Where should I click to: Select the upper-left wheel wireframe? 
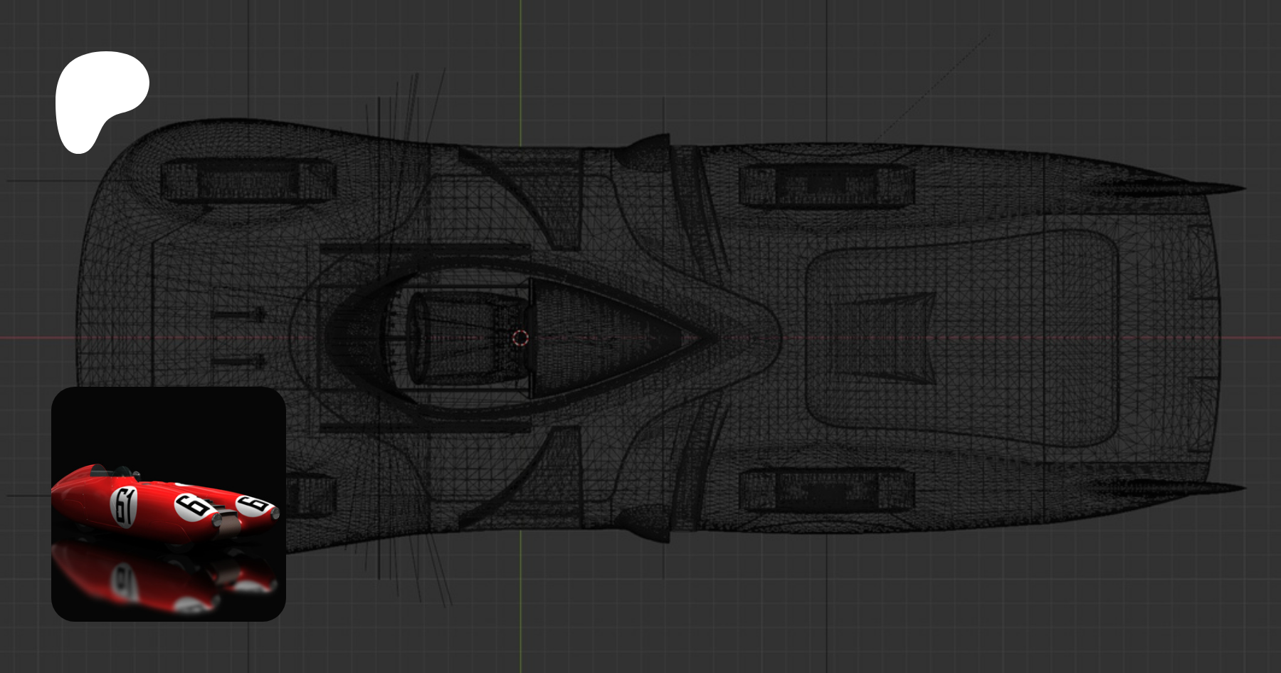click(x=248, y=182)
